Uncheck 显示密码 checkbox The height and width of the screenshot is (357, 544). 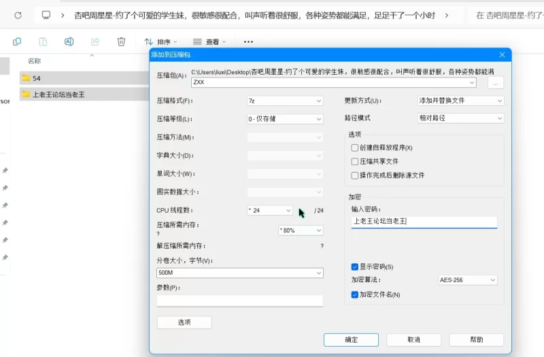coord(354,267)
